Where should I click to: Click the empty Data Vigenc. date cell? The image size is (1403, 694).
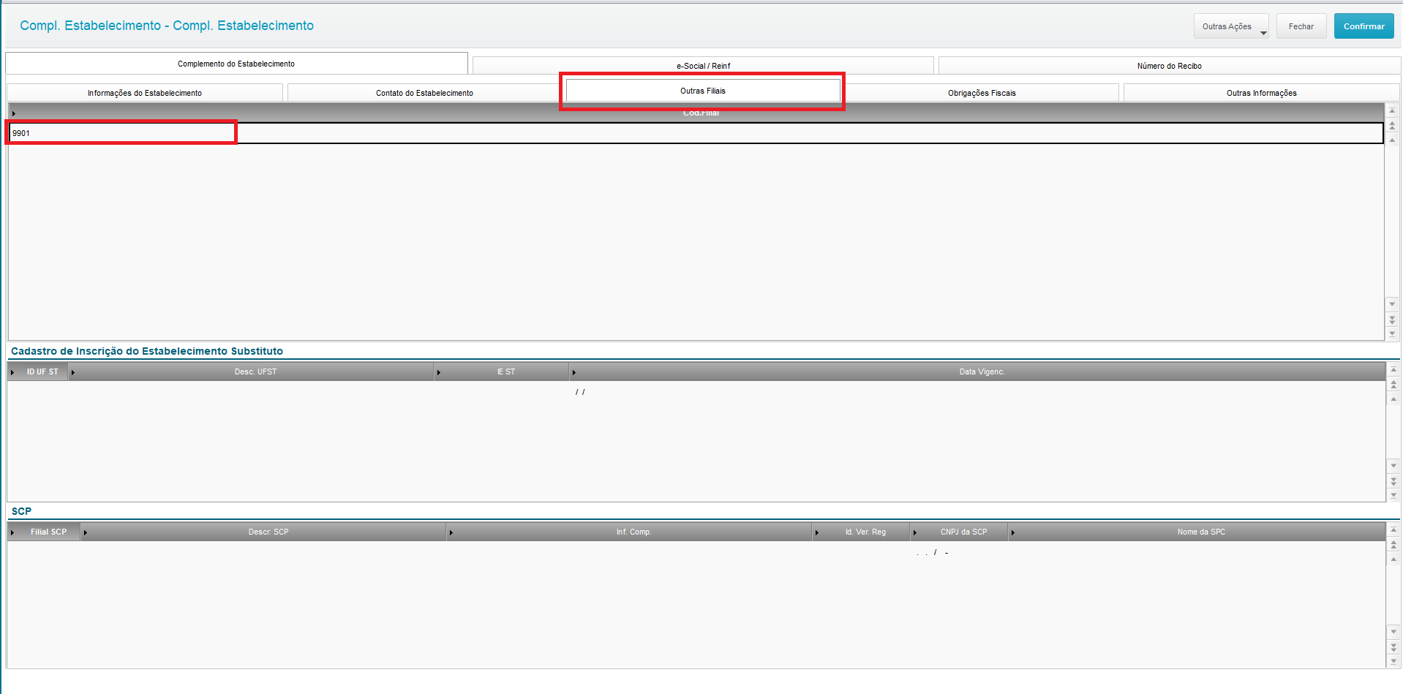pos(978,392)
